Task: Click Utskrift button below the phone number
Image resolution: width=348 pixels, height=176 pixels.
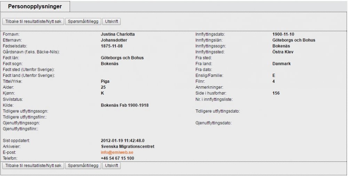Action: 111,166
